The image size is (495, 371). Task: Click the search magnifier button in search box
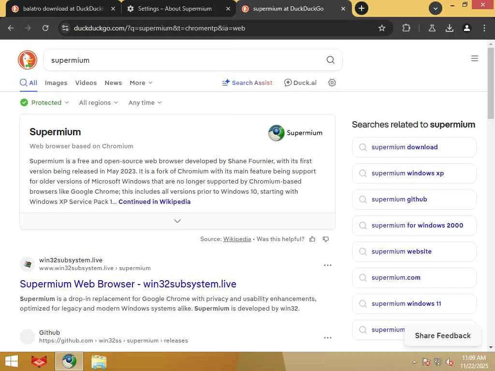click(x=331, y=60)
